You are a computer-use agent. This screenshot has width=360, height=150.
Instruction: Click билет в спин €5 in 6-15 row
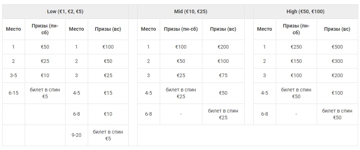coord(45,93)
